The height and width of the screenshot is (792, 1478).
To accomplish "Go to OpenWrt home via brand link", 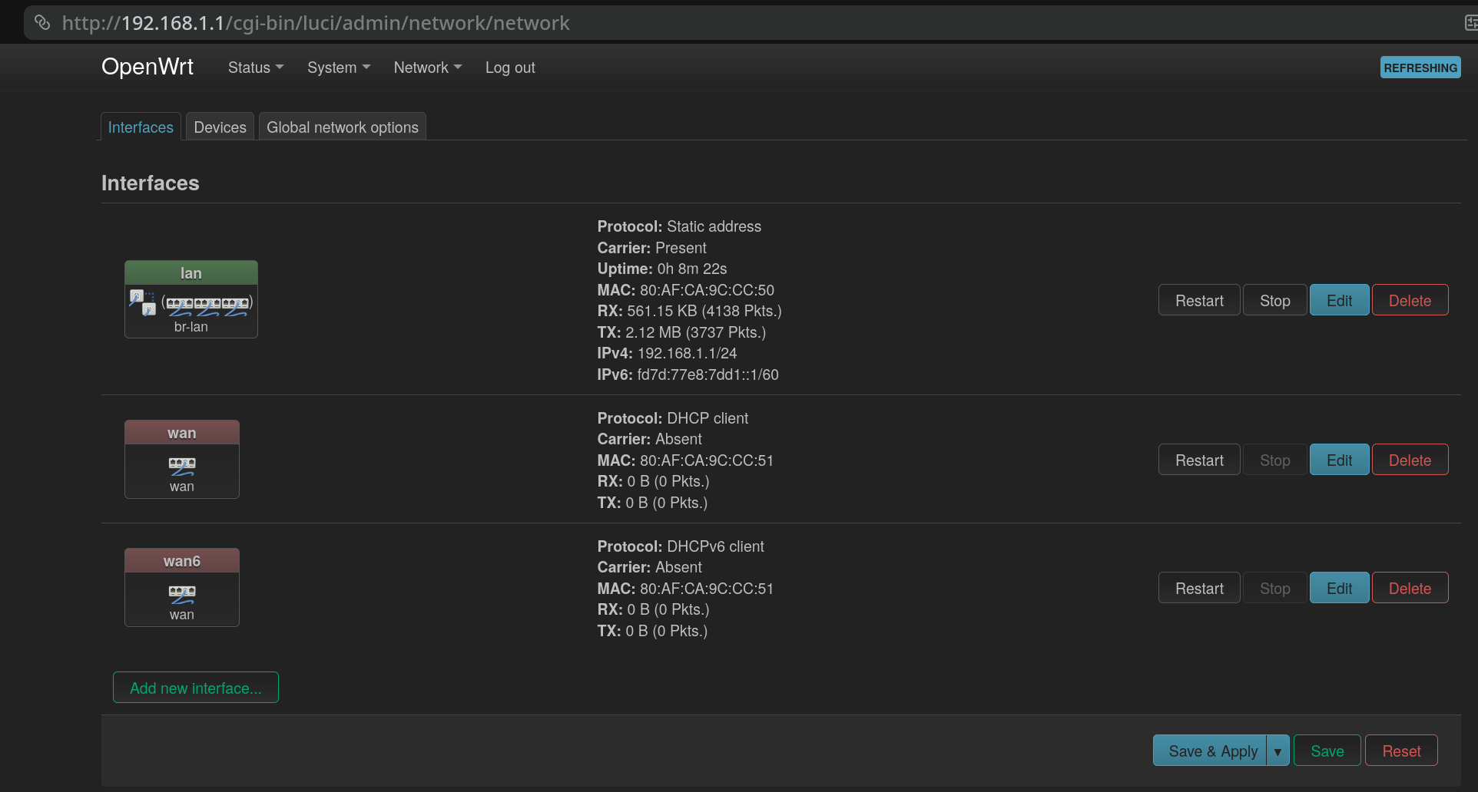I will pyautogui.click(x=147, y=67).
